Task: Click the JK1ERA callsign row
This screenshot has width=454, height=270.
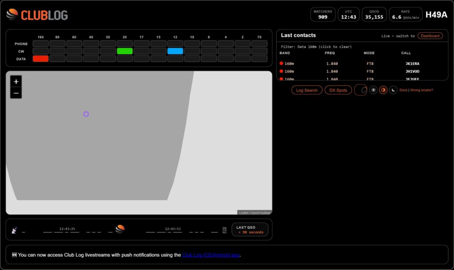Action: point(362,64)
